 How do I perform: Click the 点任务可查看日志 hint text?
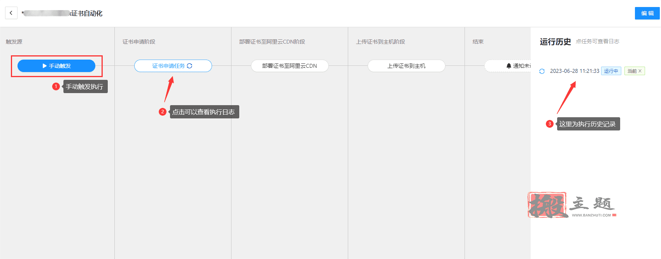(597, 41)
